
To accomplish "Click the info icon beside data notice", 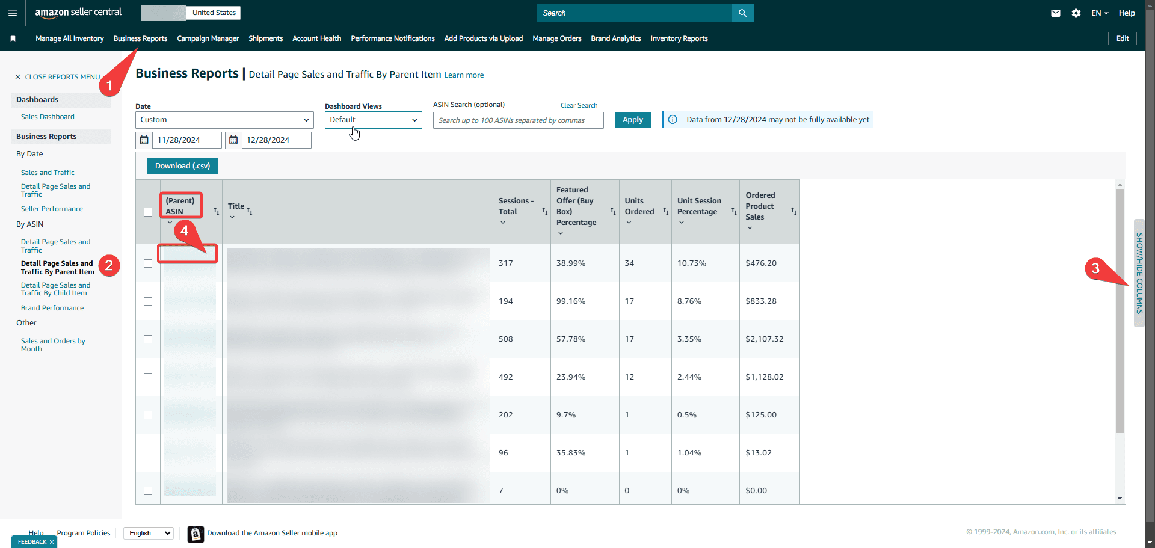I will click(673, 120).
